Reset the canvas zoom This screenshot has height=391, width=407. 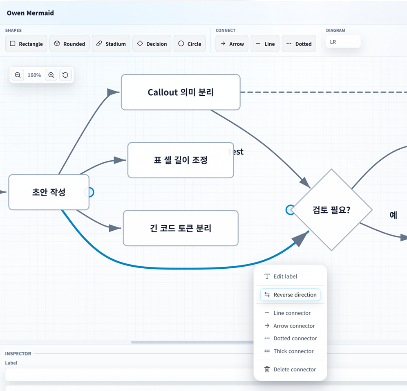point(65,75)
